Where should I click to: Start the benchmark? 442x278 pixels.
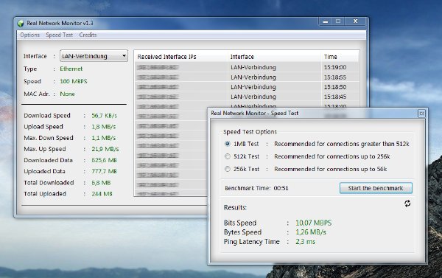[376, 188]
